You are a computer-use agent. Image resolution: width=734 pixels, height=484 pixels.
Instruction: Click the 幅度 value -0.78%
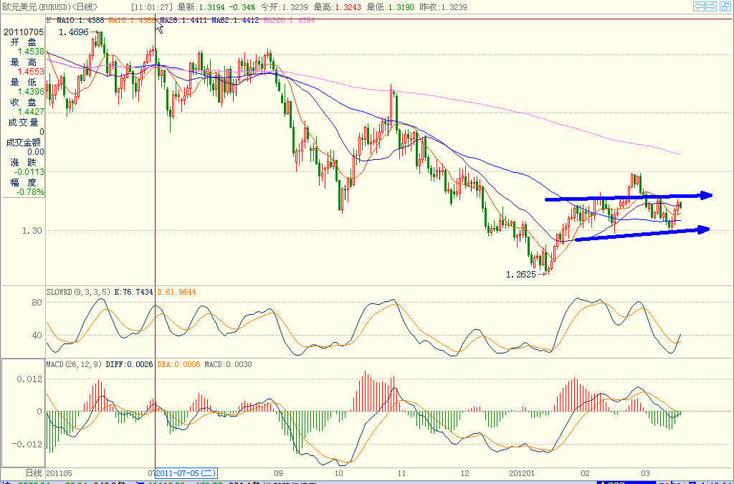(30, 192)
